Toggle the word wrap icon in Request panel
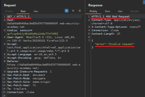 (66, 11)
